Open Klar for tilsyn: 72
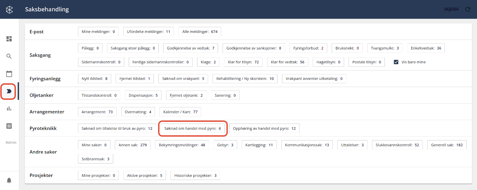The width and height of the screenshot is (477, 190). [243, 62]
